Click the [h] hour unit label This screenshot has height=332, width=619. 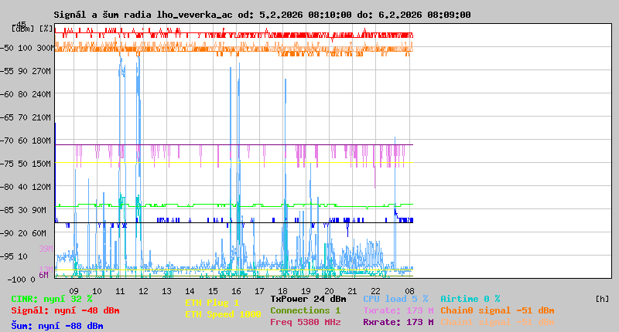pos(602,299)
